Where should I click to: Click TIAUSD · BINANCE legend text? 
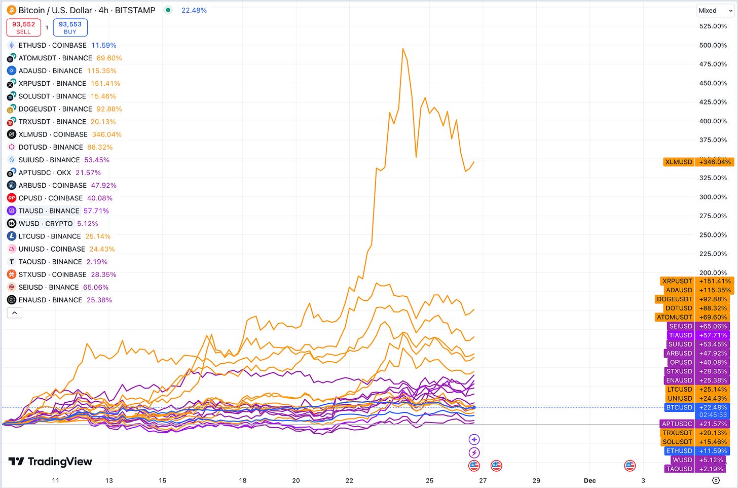(49, 211)
